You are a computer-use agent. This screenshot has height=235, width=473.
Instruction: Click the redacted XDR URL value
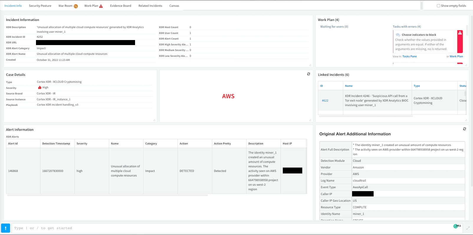click(x=86, y=43)
